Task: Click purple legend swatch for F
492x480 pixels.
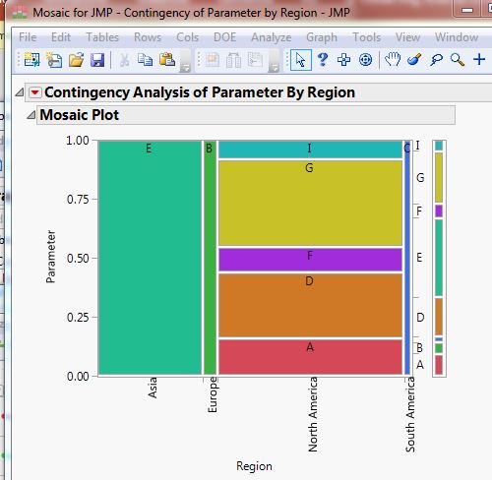Action: (439, 211)
